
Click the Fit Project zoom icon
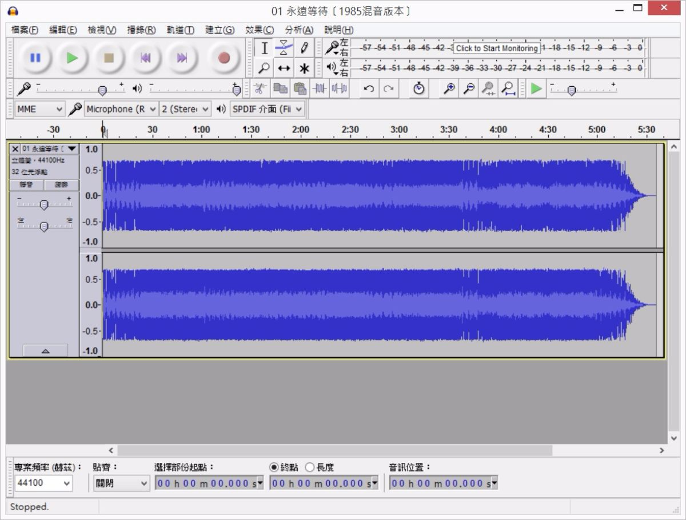pos(508,88)
